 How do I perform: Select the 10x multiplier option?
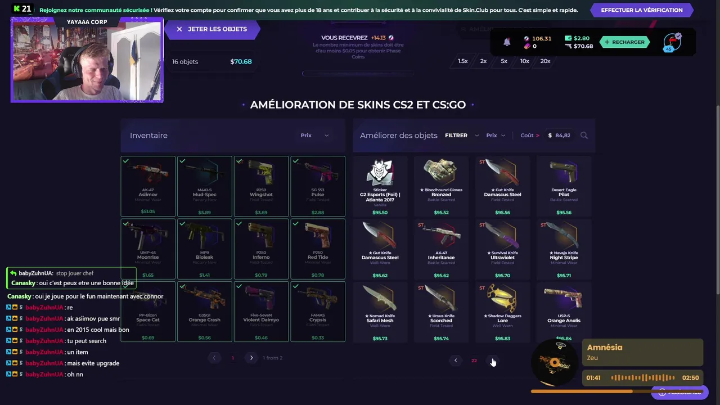click(524, 61)
